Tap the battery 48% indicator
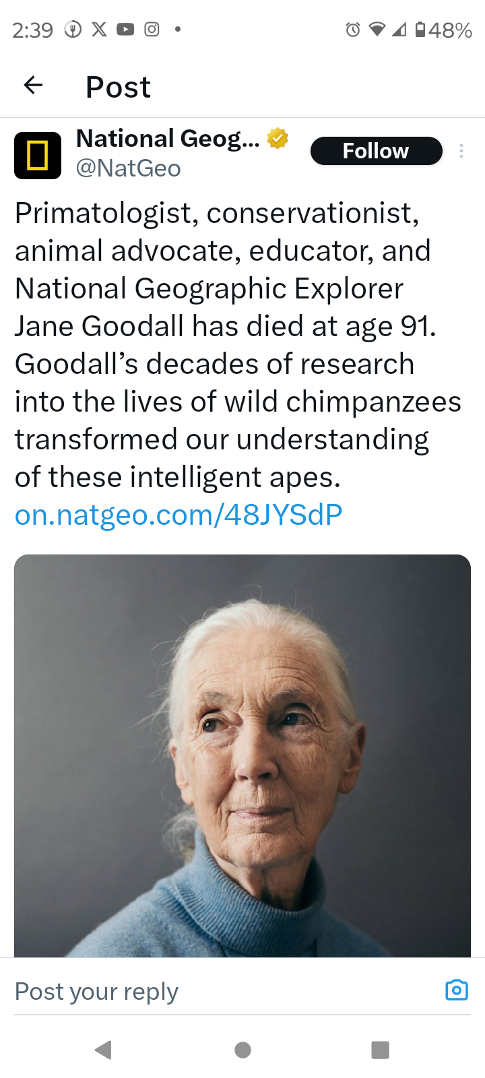This screenshot has height=1078, width=485. click(443, 30)
